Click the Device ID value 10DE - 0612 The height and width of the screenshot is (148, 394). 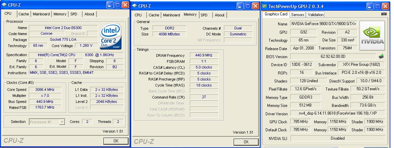pyautogui.click(x=302, y=64)
